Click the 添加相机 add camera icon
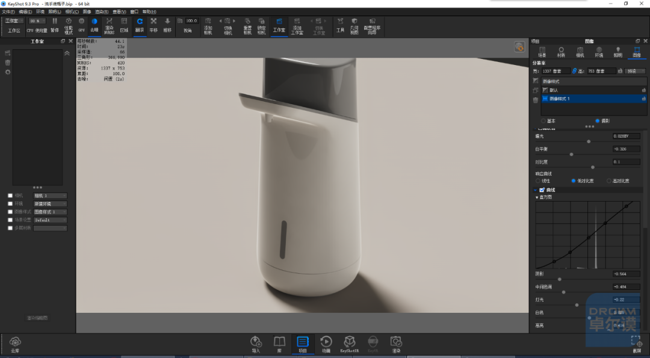The height and width of the screenshot is (358, 650). pyautogui.click(x=208, y=26)
